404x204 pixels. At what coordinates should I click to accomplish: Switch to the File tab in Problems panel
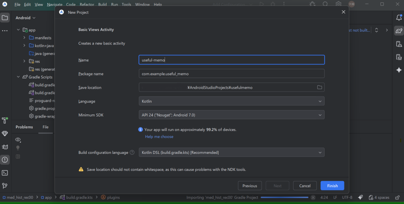pyautogui.click(x=45, y=127)
